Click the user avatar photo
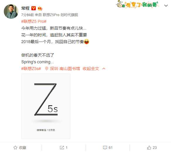 (x=11, y=11)
